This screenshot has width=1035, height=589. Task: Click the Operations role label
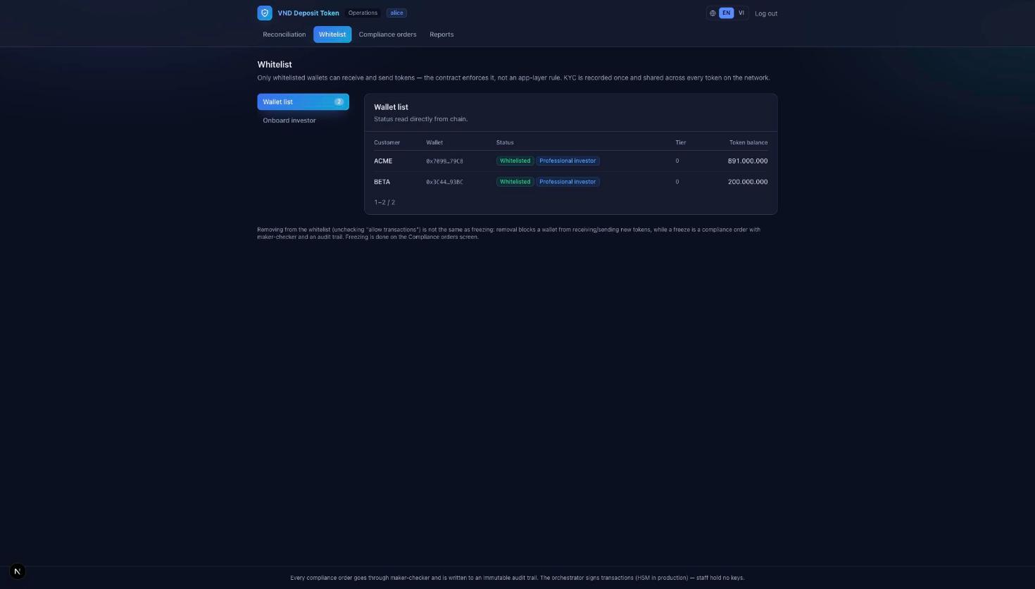tap(363, 13)
